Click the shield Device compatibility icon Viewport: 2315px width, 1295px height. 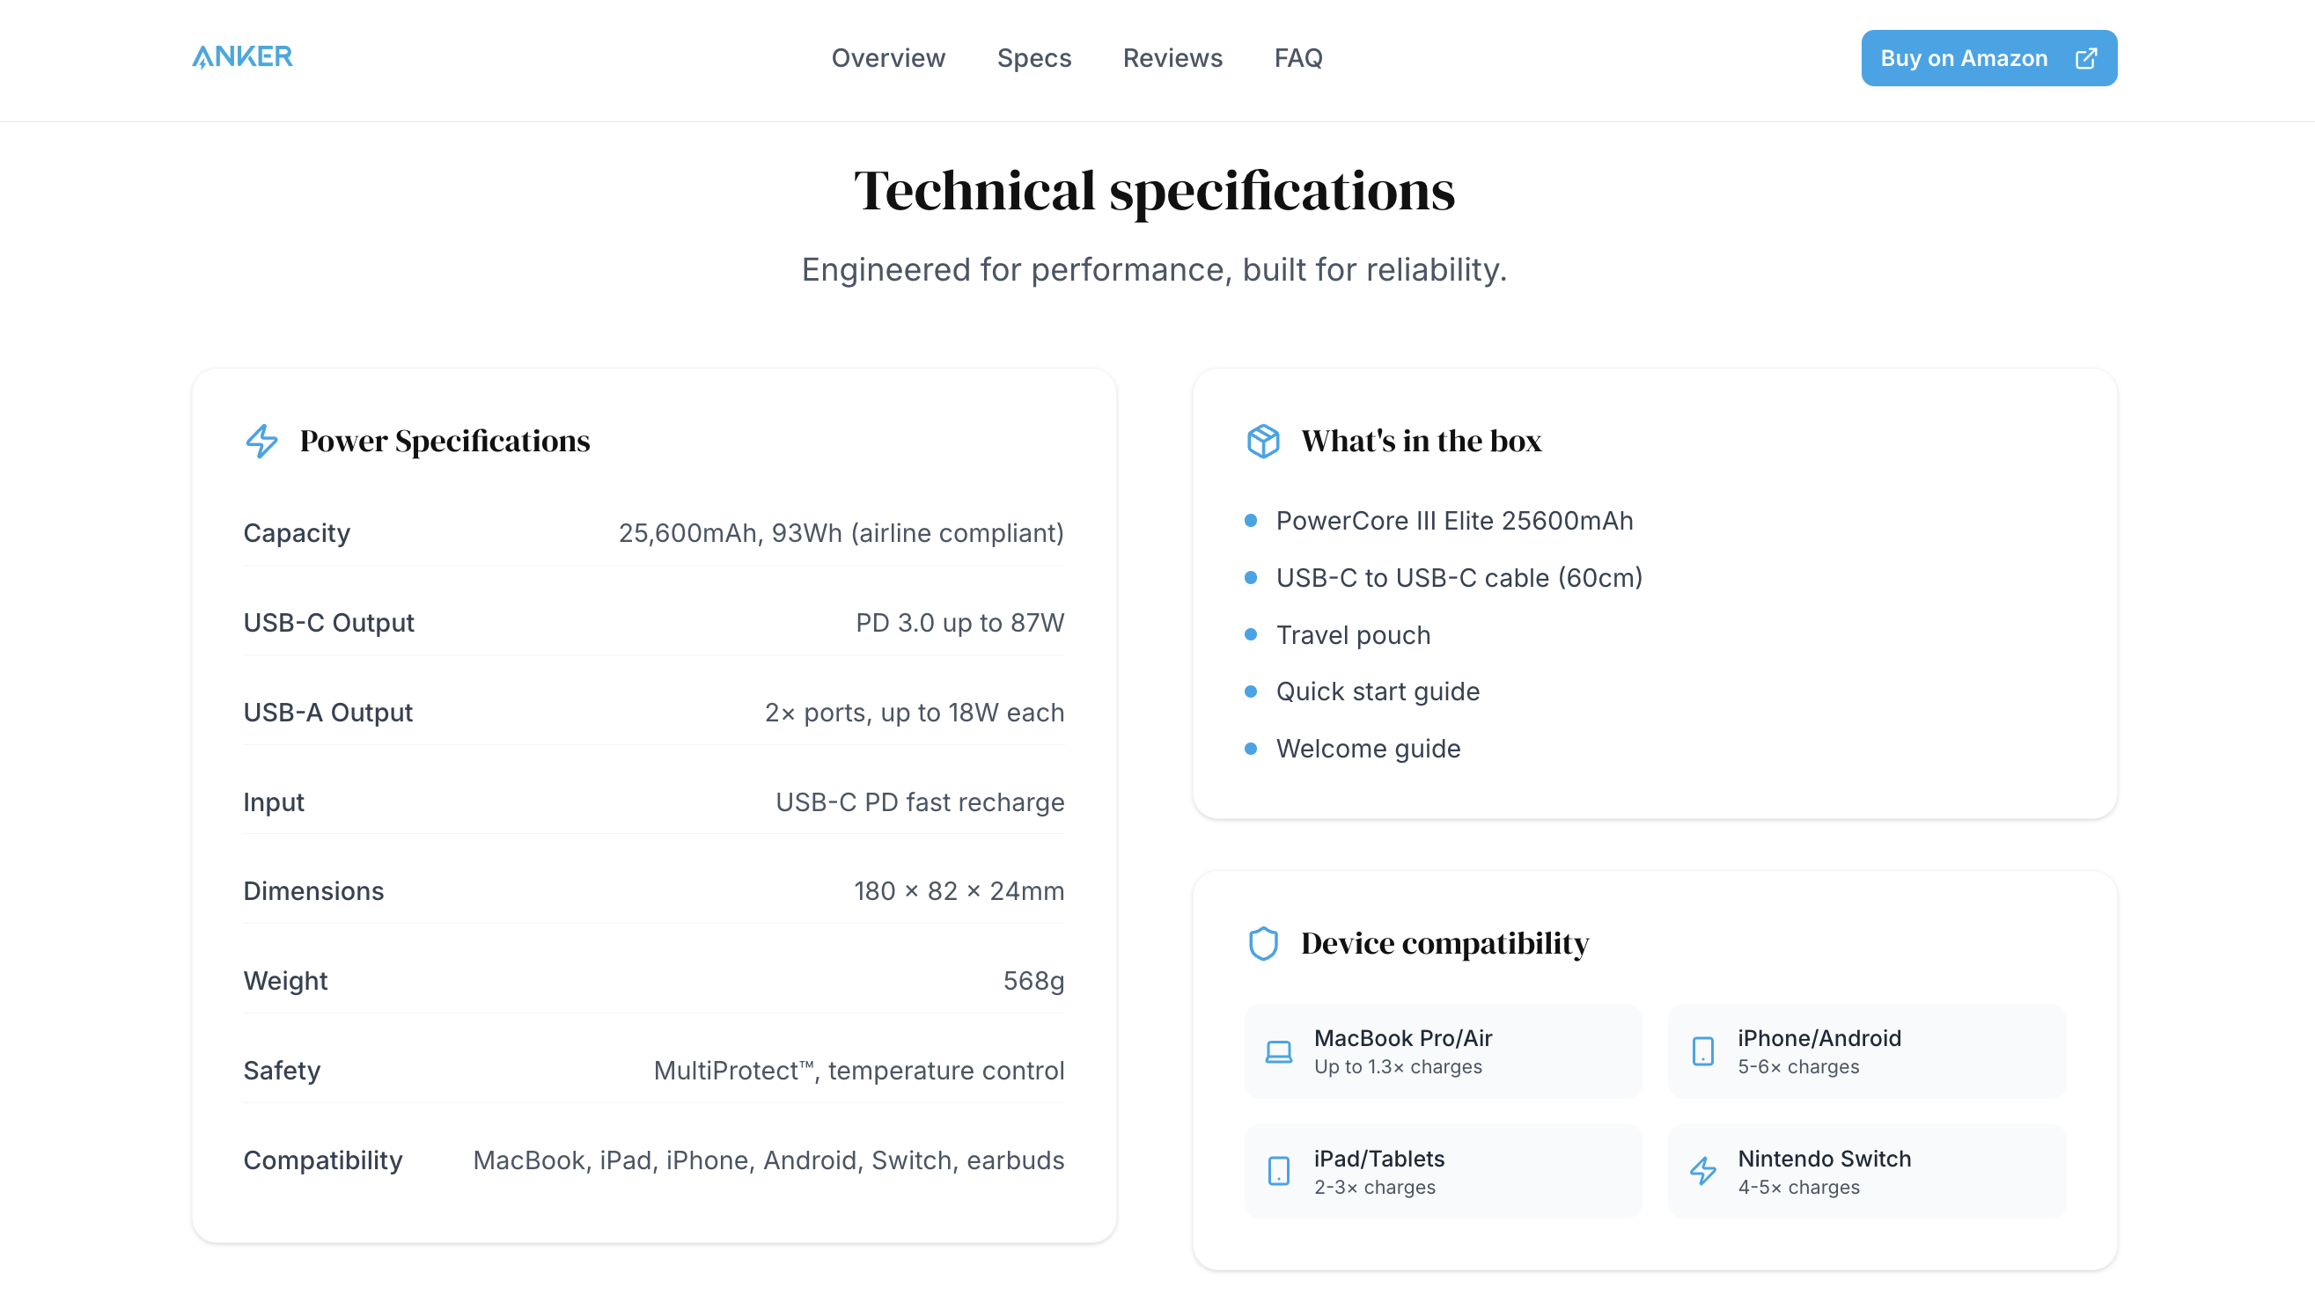pos(1262,943)
